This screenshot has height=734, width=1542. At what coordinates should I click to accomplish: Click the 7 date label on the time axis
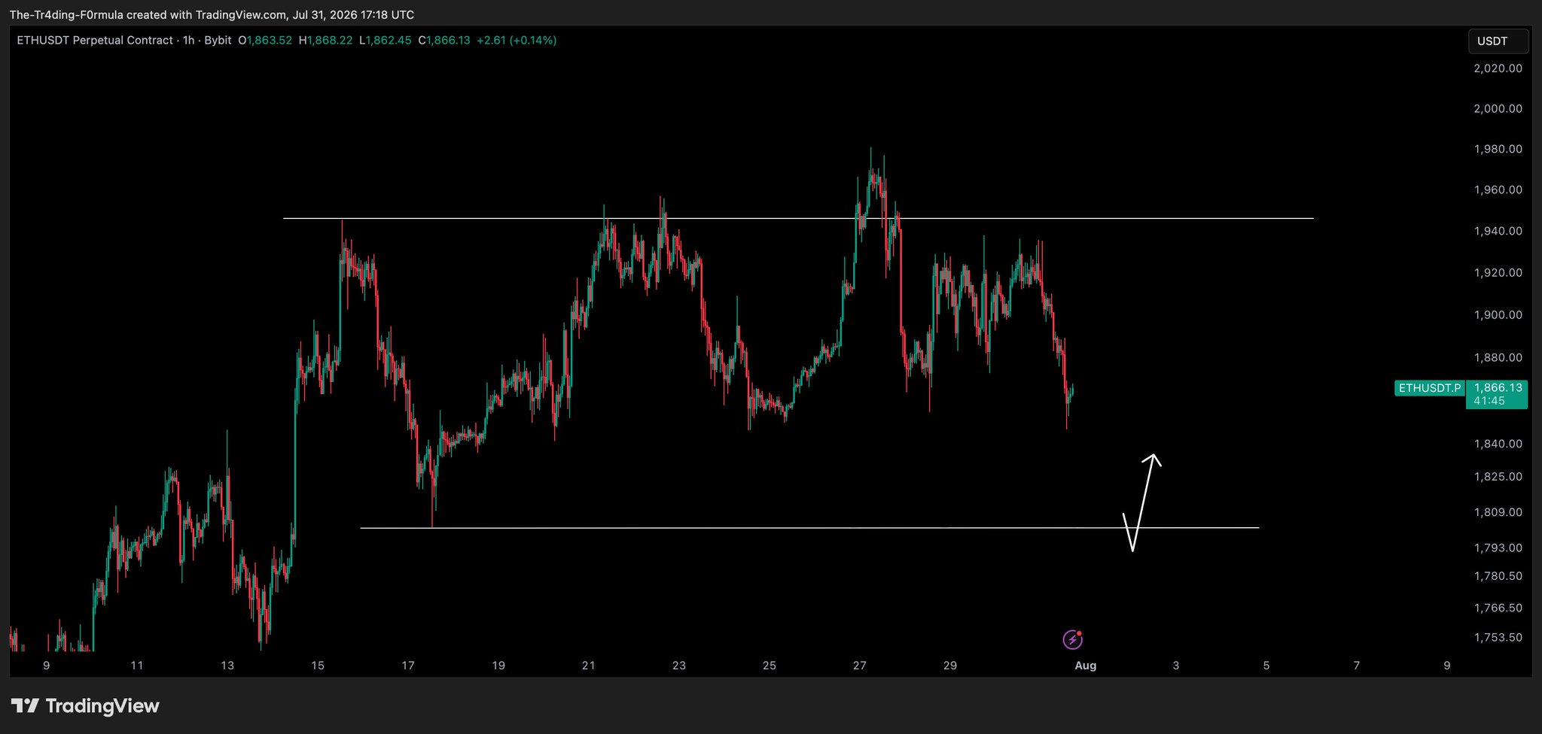1357,666
